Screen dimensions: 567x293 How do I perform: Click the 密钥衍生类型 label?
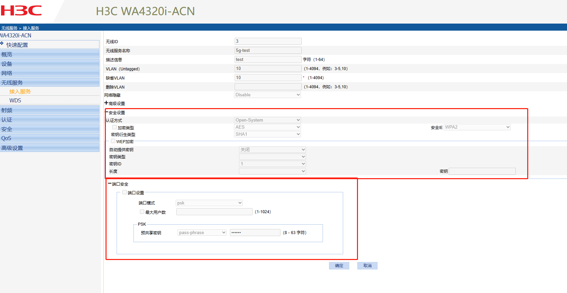pyautogui.click(x=123, y=135)
